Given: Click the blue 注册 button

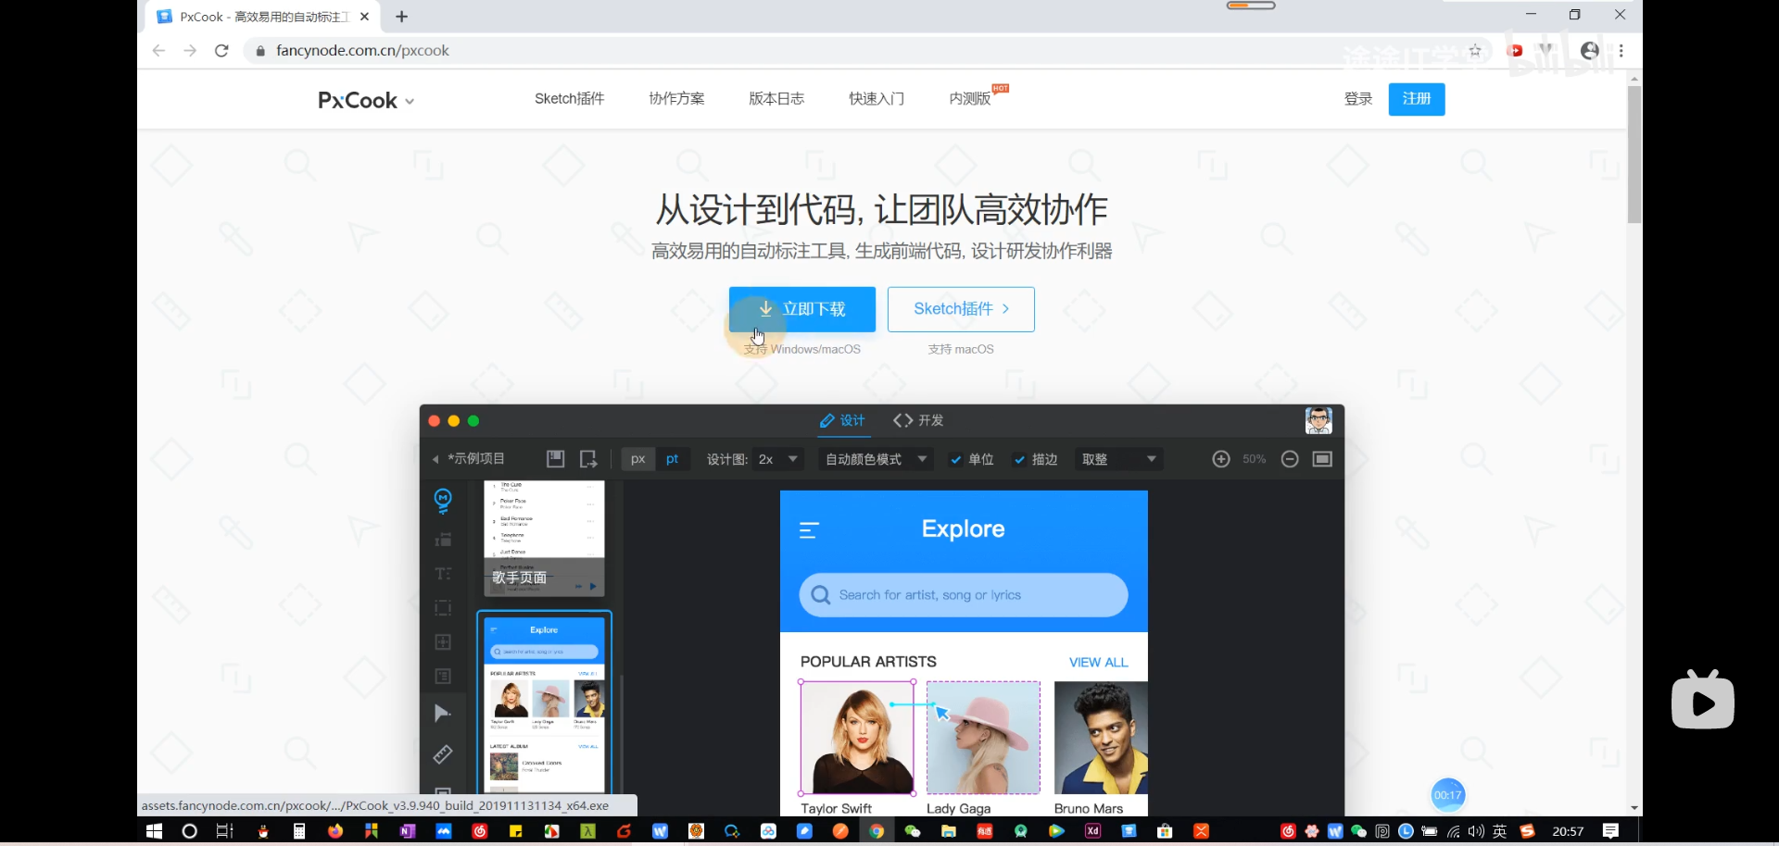Looking at the screenshot, I should tap(1417, 99).
